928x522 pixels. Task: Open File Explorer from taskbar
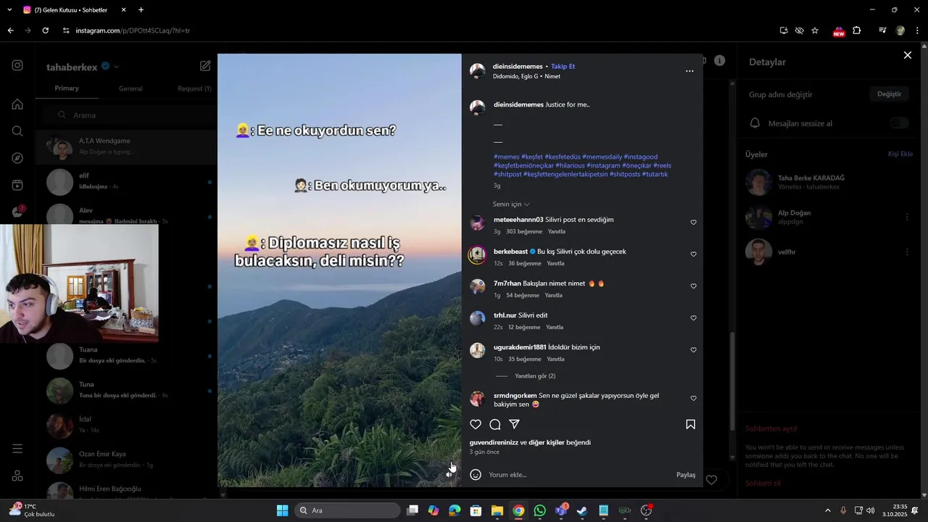[x=497, y=510]
